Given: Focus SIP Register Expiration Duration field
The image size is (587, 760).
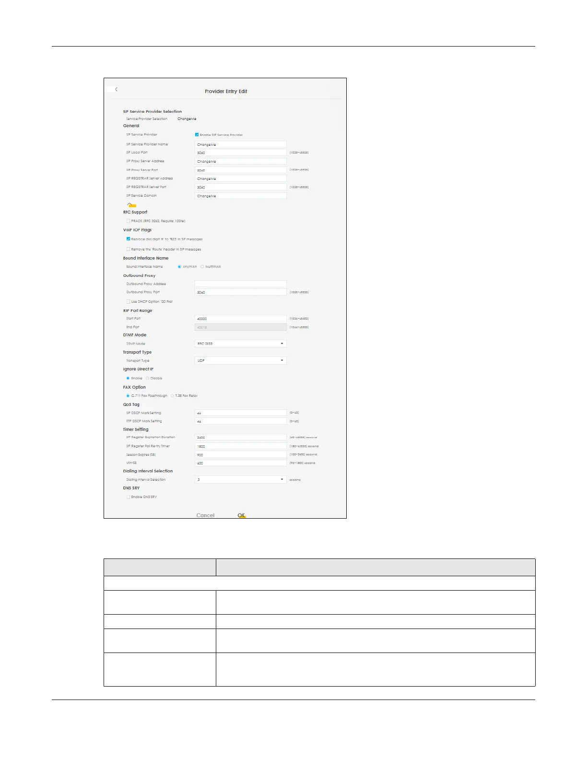Looking at the screenshot, I should point(241,438).
